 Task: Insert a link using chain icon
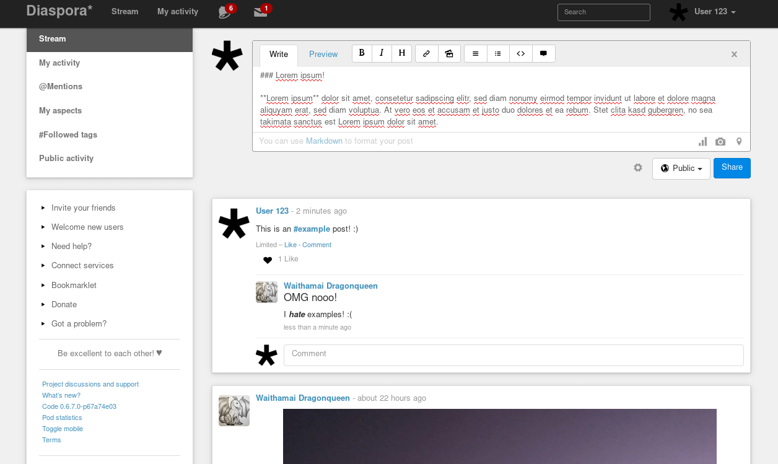[x=426, y=53]
